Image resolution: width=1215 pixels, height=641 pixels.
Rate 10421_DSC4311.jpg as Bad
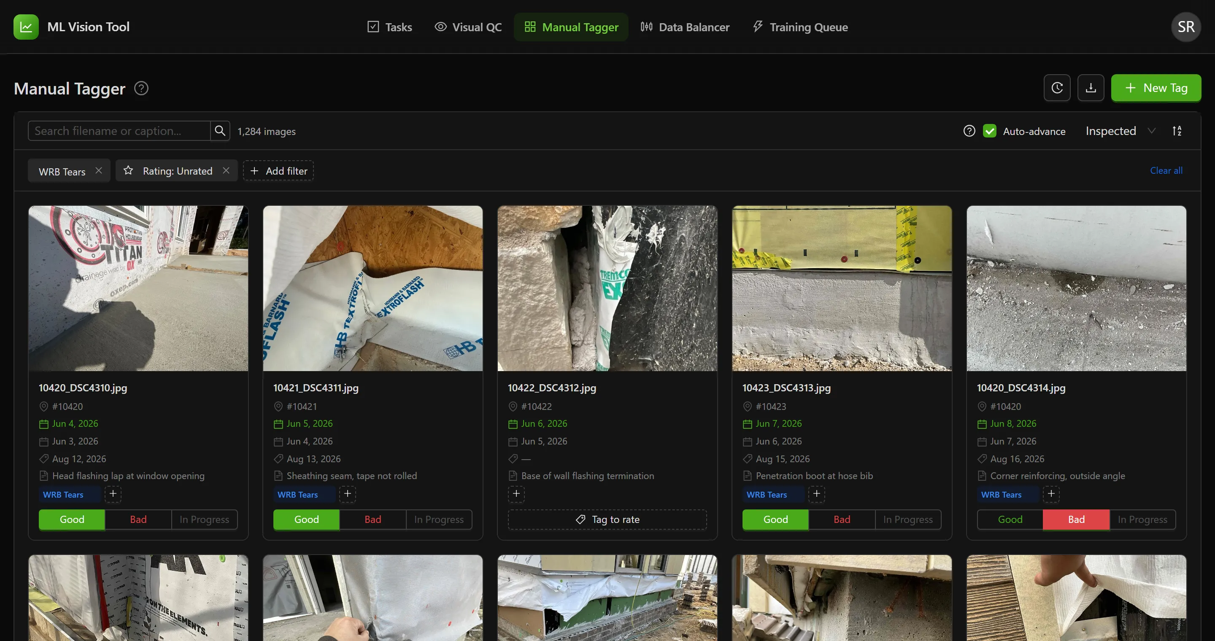(373, 520)
